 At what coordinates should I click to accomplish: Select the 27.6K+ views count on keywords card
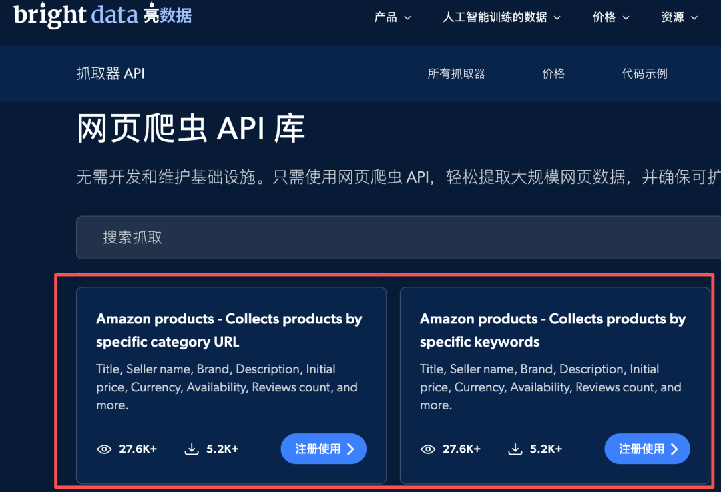pos(462,449)
